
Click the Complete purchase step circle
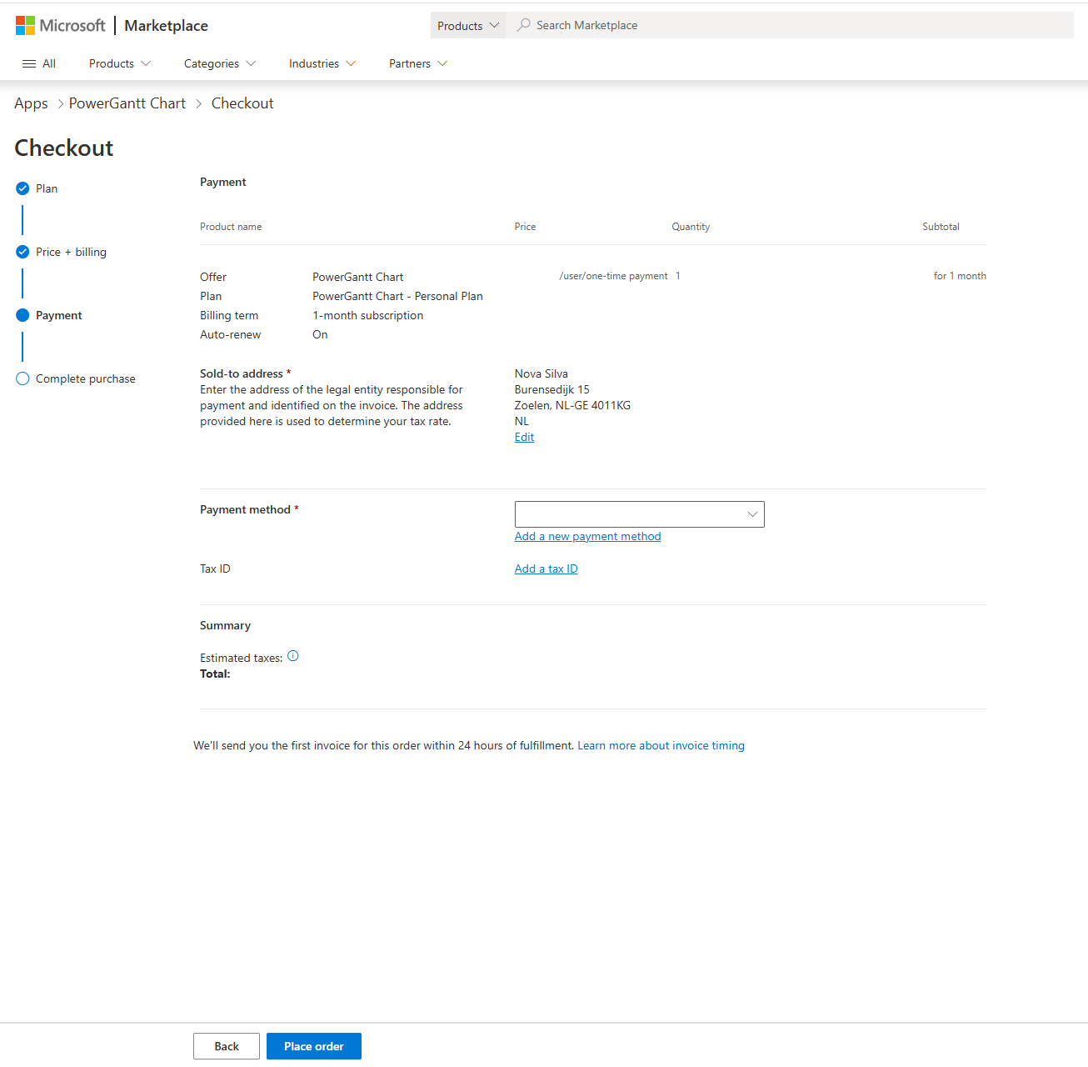click(22, 378)
